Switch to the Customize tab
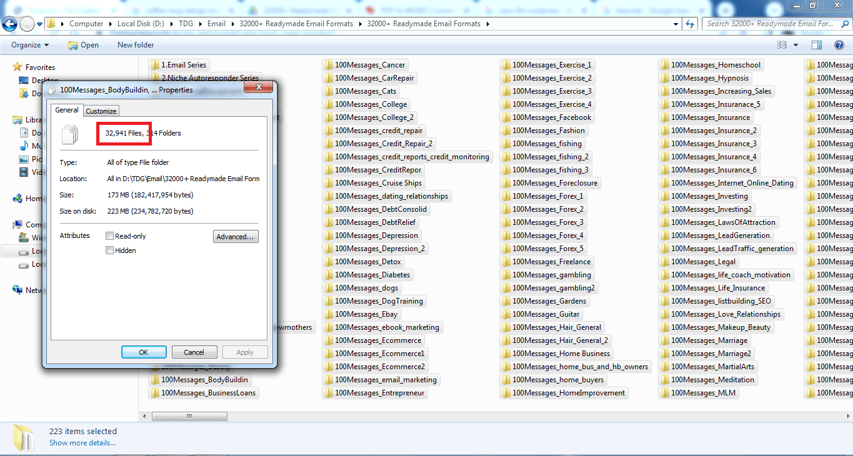Image resolution: width=853 pixels, height=456 pixels. (x=101, y=111)
